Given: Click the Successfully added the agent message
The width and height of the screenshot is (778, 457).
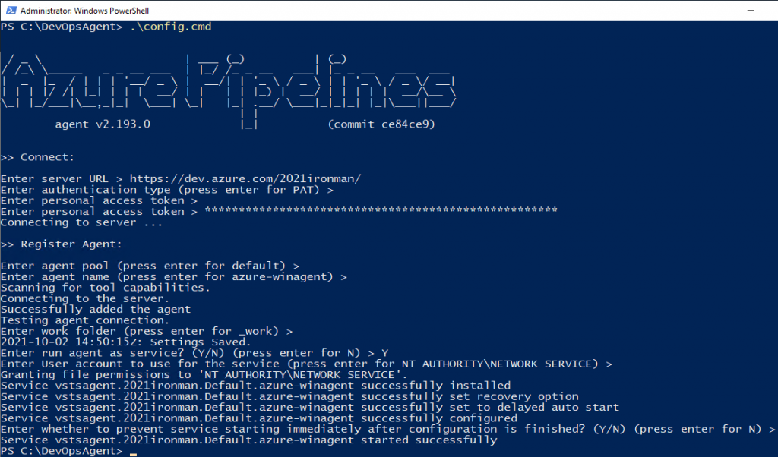Looking at the screenshot, I should 96,309.
